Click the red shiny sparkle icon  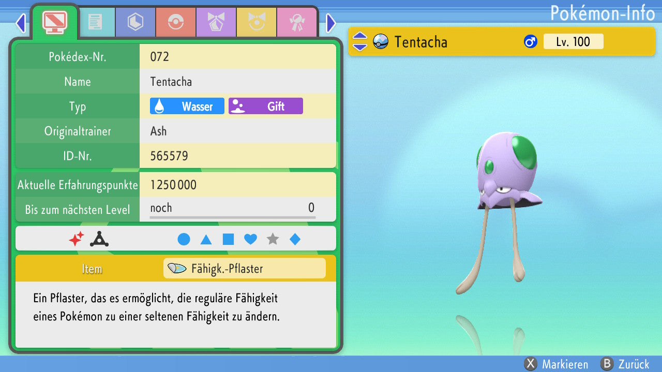[77, 239]
